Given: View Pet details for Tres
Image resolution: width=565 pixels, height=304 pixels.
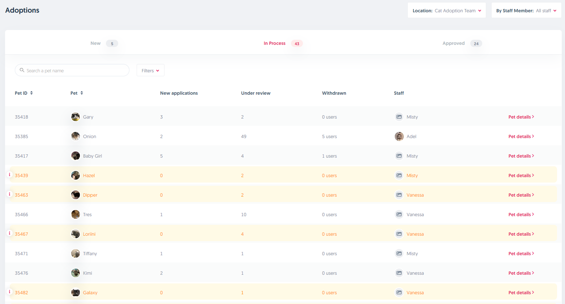Looking at the screenshot, I should point(521,215).
